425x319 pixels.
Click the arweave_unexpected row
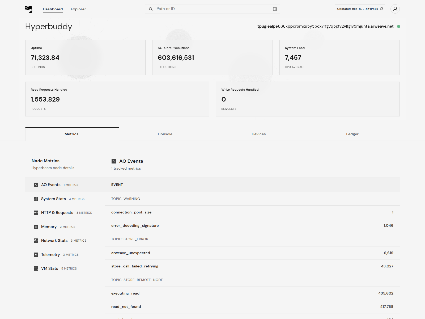point(252,253)
